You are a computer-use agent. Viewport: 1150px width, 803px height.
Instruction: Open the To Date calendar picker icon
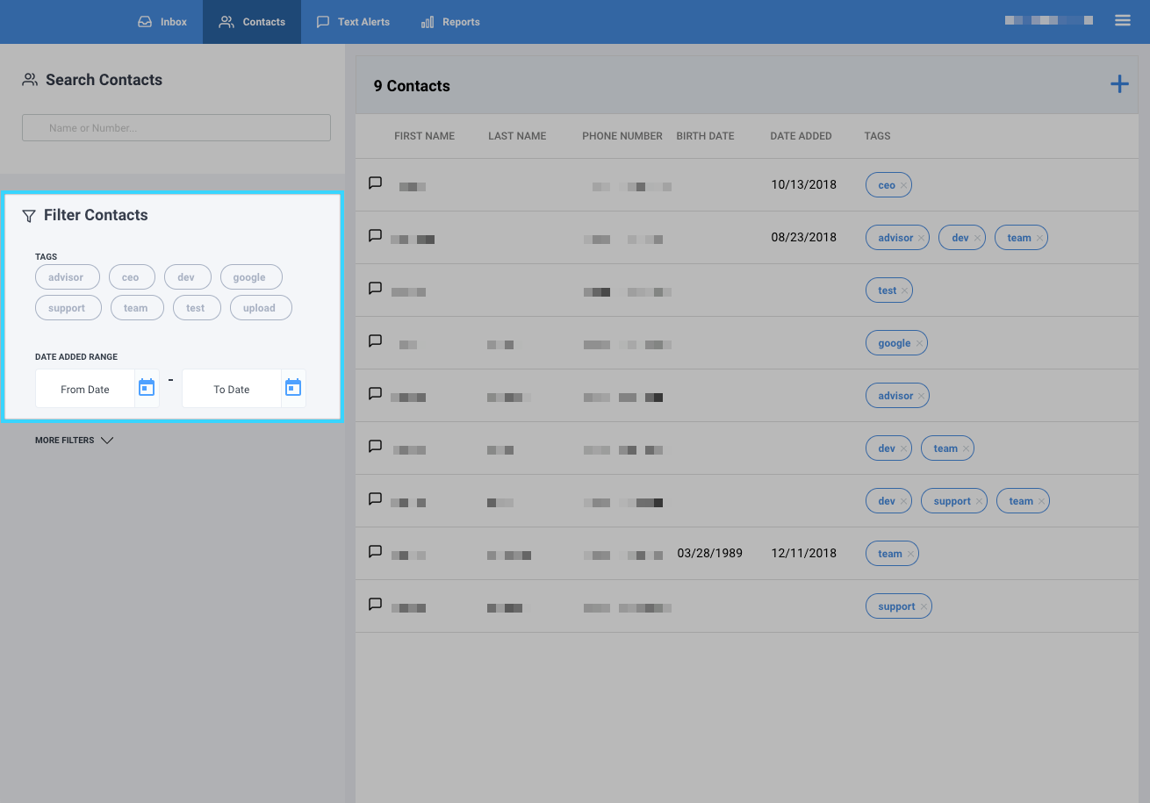point(293,387)
